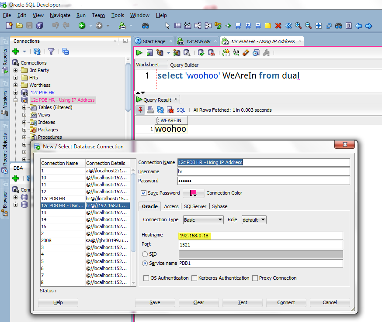The width and height of the screenshot is (382, 322).
Task: Click the Clear eraser icon in worksheet toolbar
Action: point(246,52)
